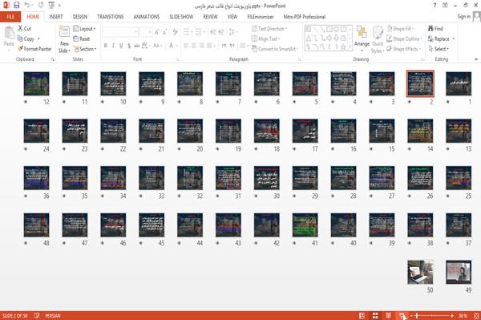This screenshot has width=481, height=320.
Task: Select slide thumbnail 41
Action: (305, 225)
